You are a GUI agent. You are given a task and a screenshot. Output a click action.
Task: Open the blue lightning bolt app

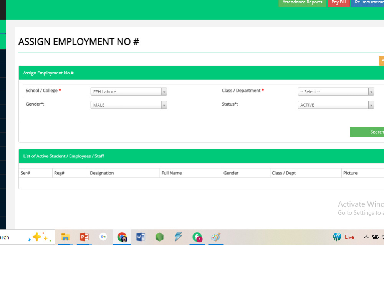[x=178, y=237]
